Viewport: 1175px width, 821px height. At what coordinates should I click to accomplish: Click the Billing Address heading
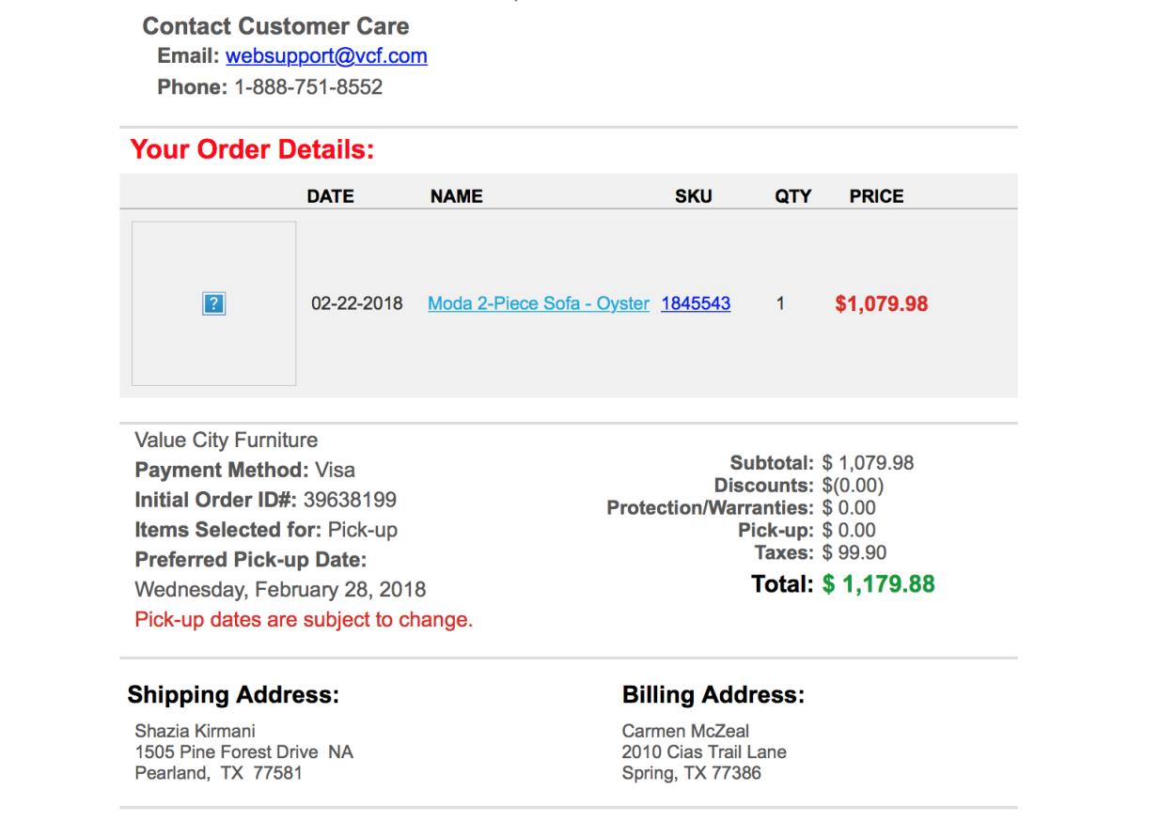(x=713, y=696)
